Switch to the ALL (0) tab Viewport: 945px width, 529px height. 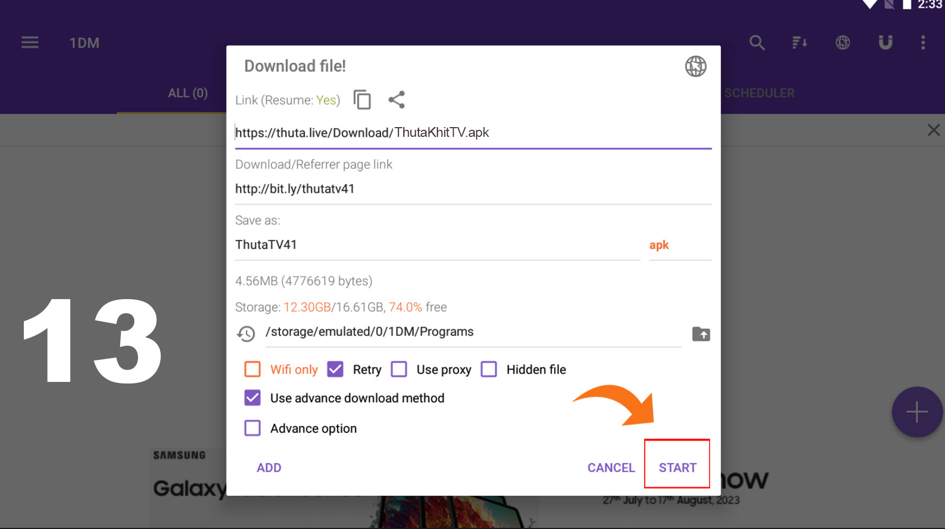pos(188,93)
